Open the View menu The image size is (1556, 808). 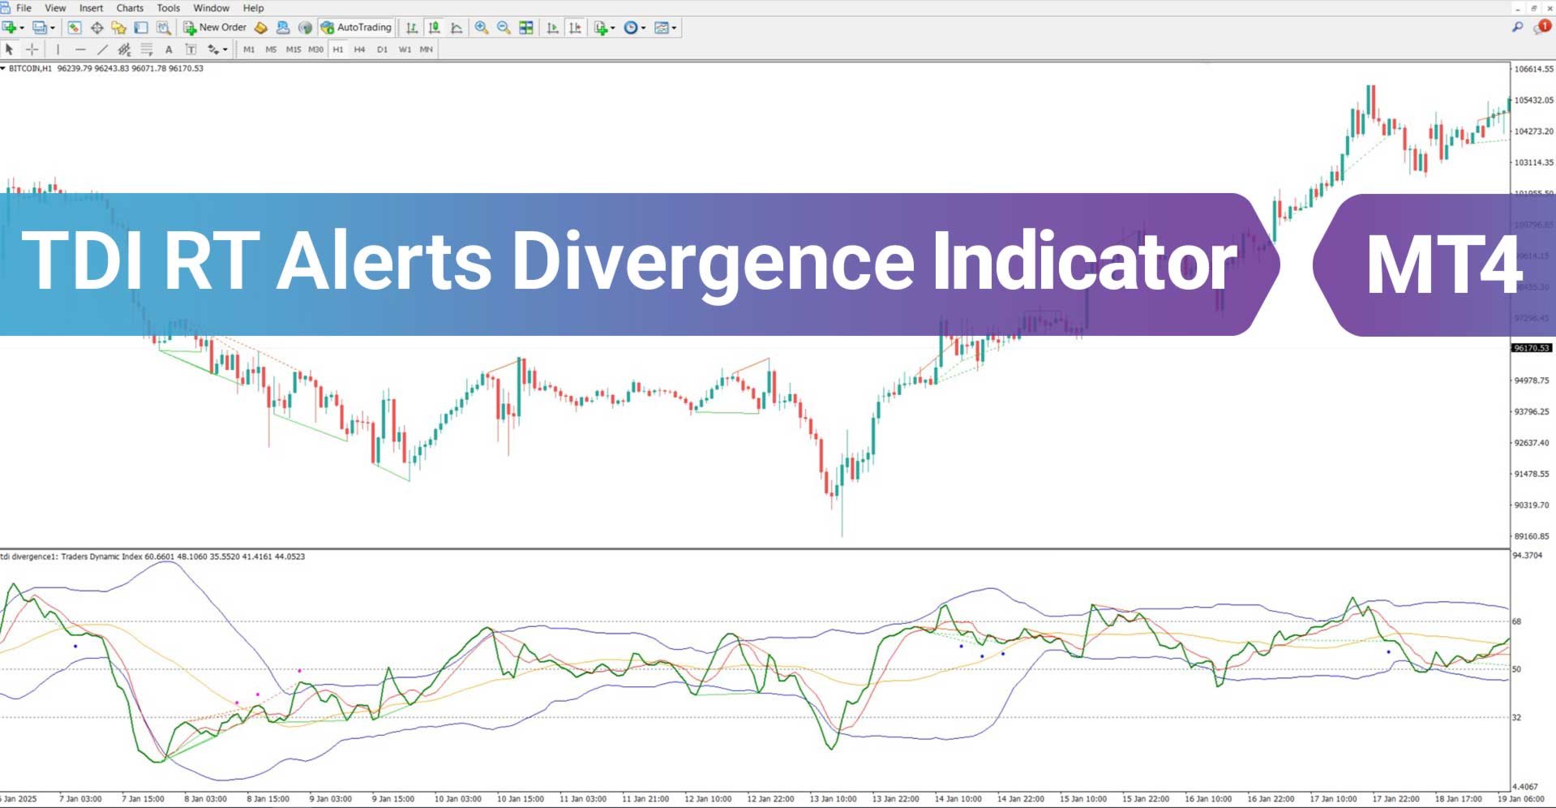click(x=55, y=8)
